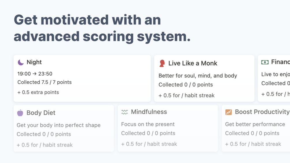Click 'Get your body into perfect shape'
Image resolution: width=290 pixels, height=163 pixels.
pos(59,125)
